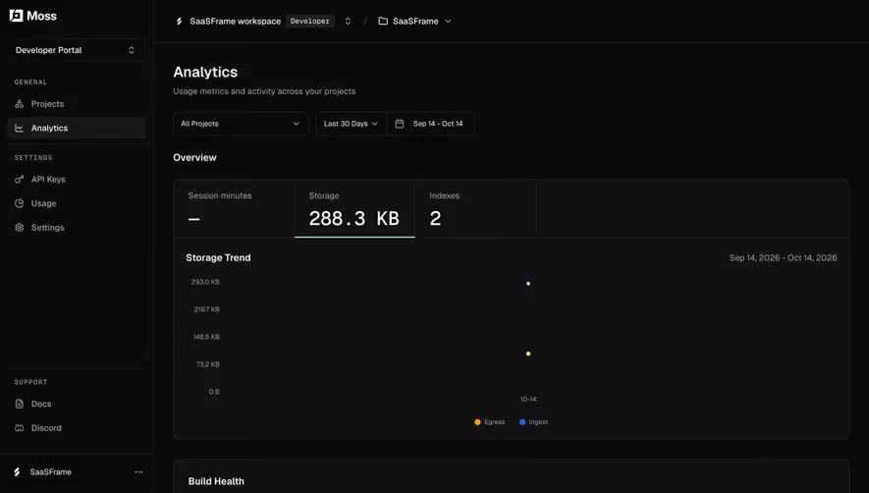Click the Usage pie chart icon
The width and height of the screenshot is (869, 493).
point(20,203)
